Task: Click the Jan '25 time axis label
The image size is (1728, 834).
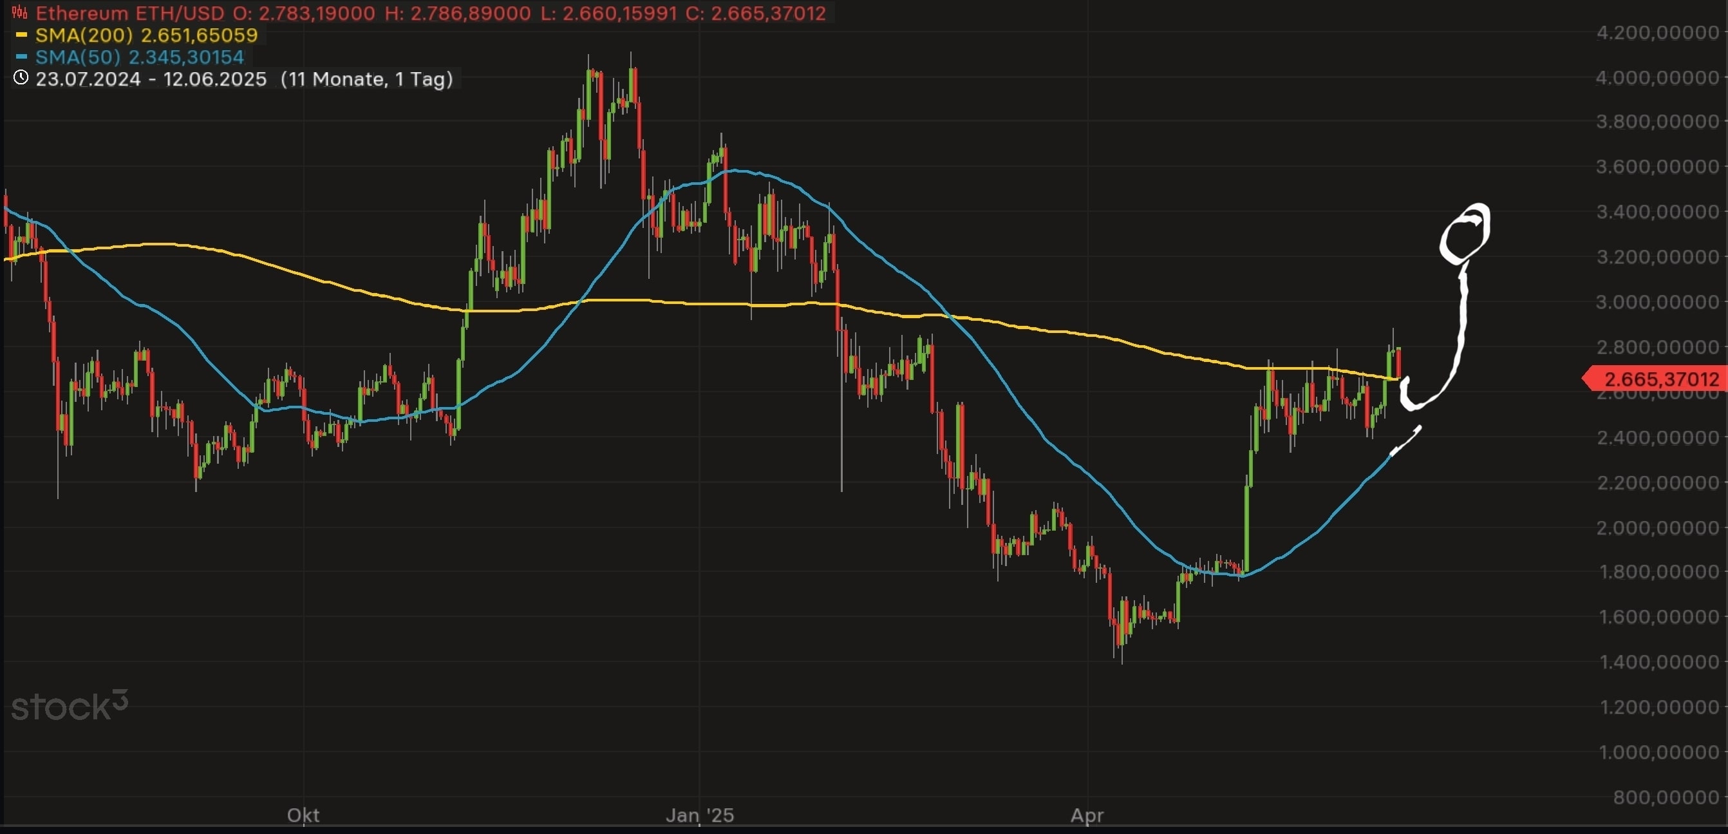Action: tap(700, 815)
